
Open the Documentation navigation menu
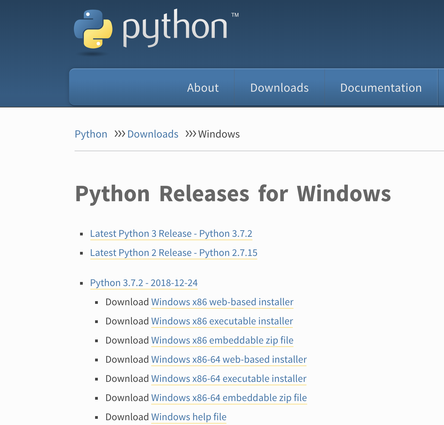(381, 88)
